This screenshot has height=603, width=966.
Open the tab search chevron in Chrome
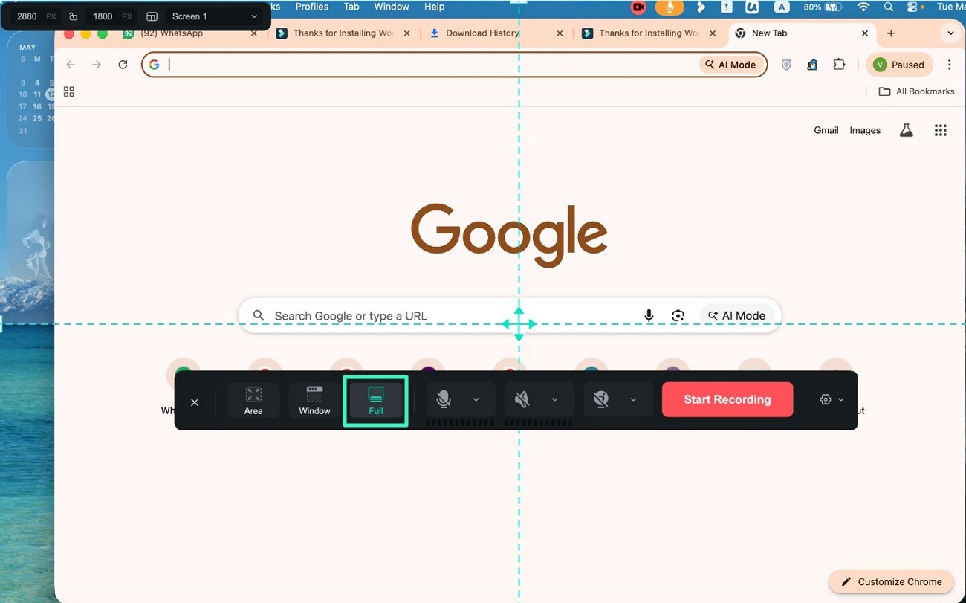click(950, 33)
